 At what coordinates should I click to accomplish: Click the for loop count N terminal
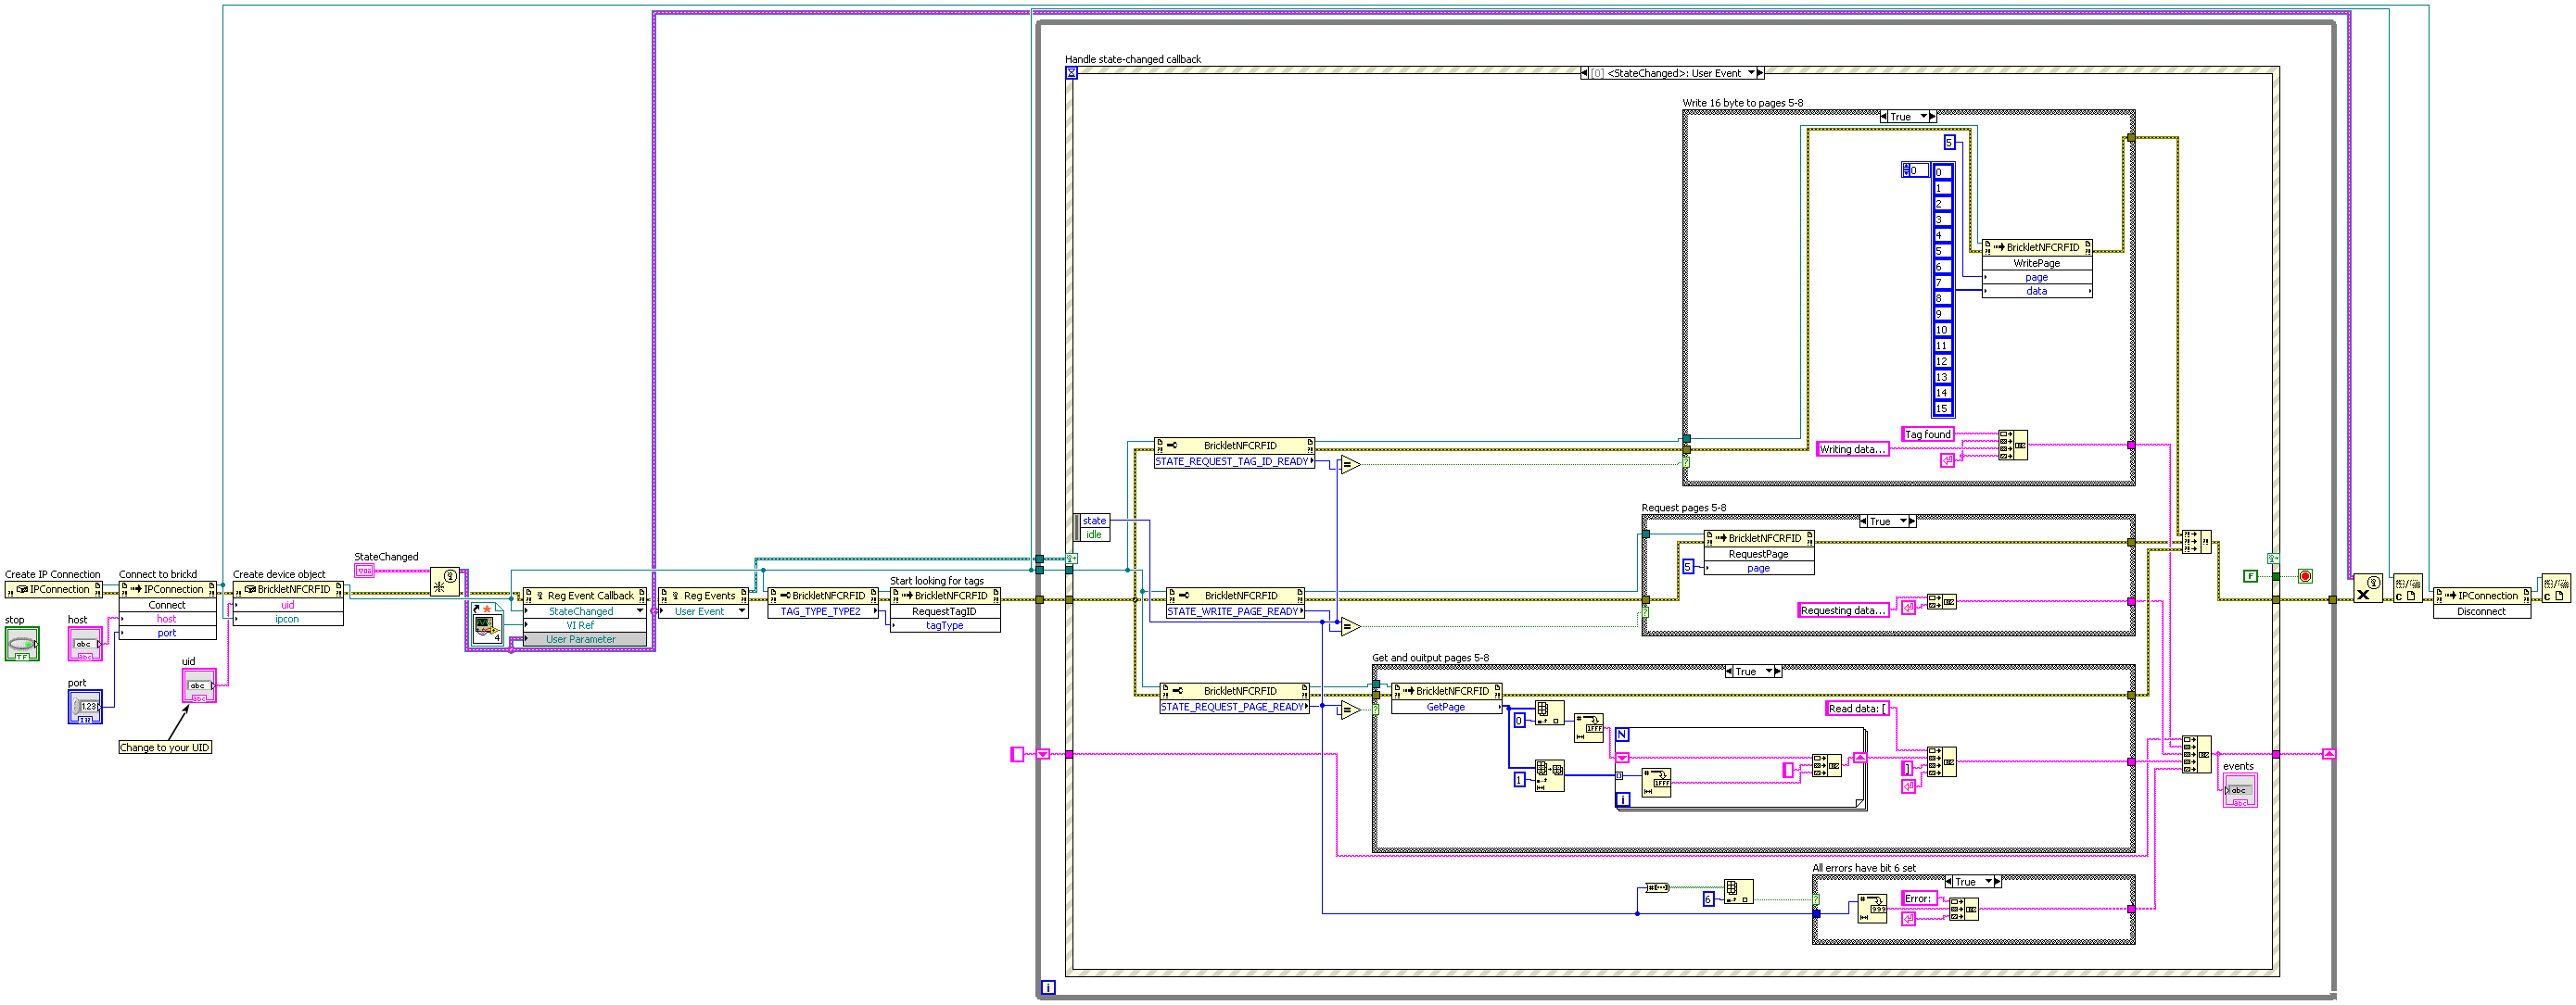click(1622, 735)
